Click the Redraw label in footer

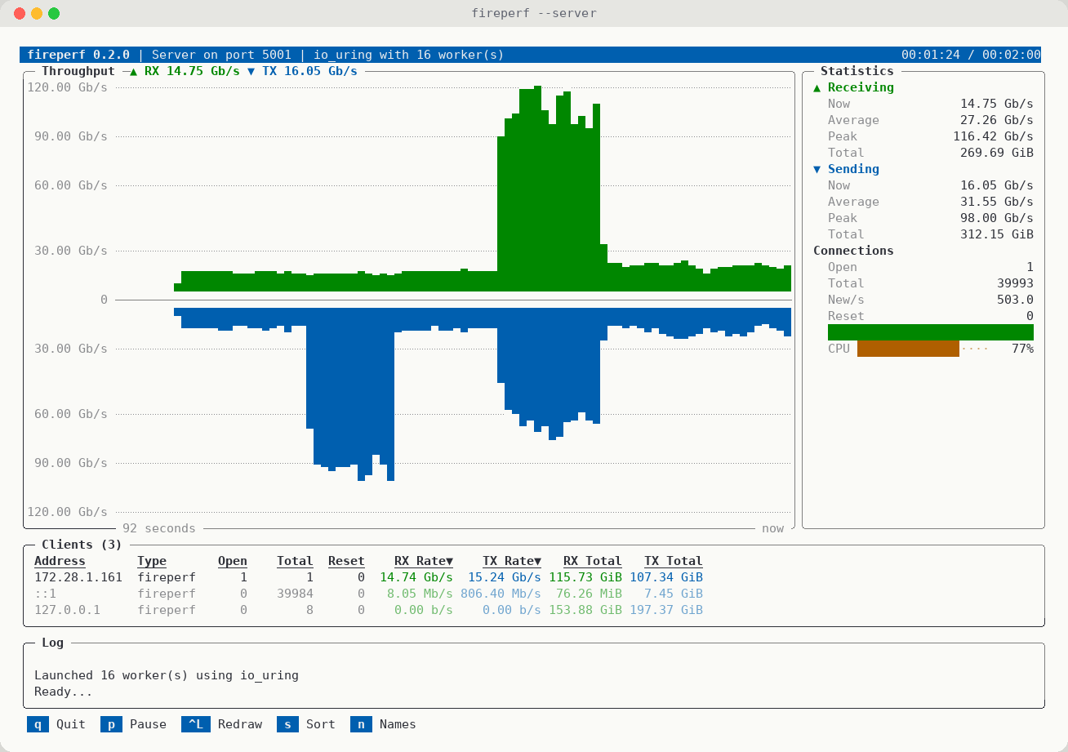[240, 724]
